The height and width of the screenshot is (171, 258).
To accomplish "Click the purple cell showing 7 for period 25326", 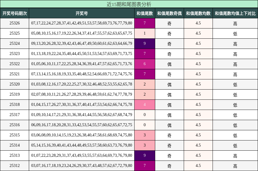I will (x=145, y=23).
